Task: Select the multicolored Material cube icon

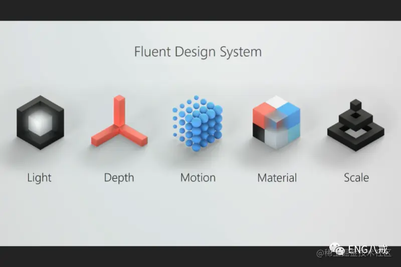Action: click(x=276, y=122)
